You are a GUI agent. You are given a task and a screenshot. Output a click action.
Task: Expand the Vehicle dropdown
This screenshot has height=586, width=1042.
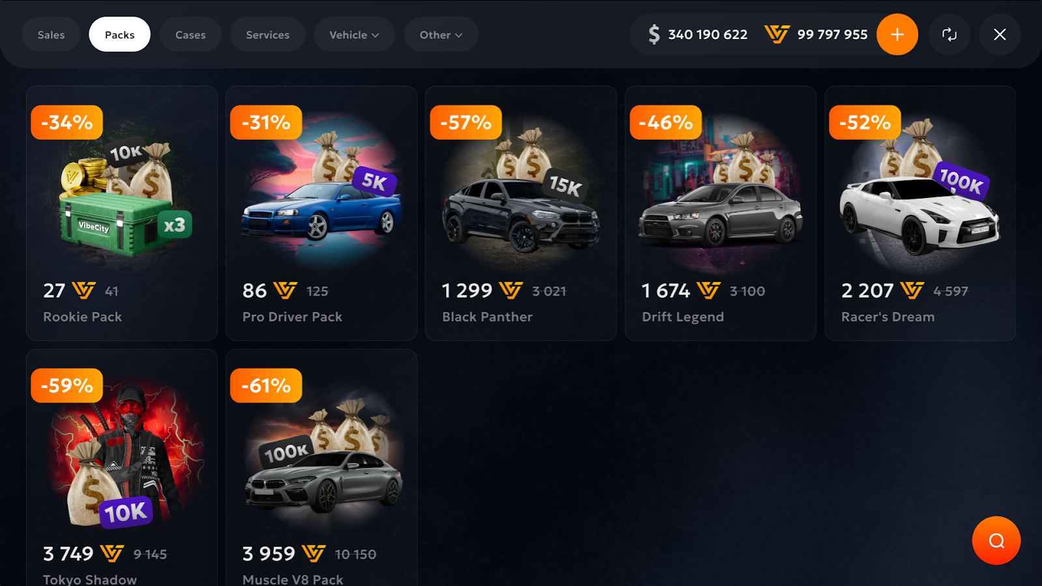tap(354, 35)
